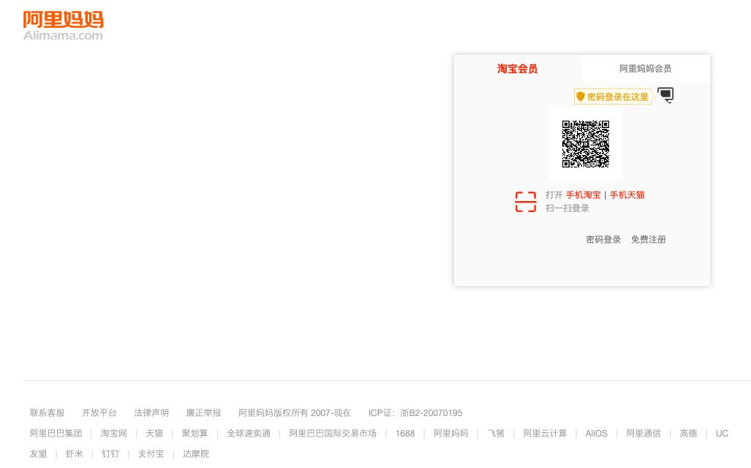This screenshot has width=751, height=468.
Task: Visit the 淘宝网 footer link
Action: click(113, 433)
